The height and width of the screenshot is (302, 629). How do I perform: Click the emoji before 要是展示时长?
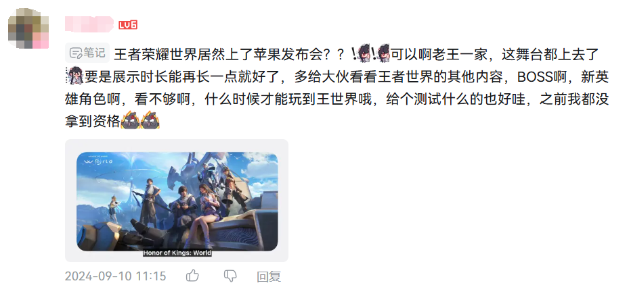(74, 75)
